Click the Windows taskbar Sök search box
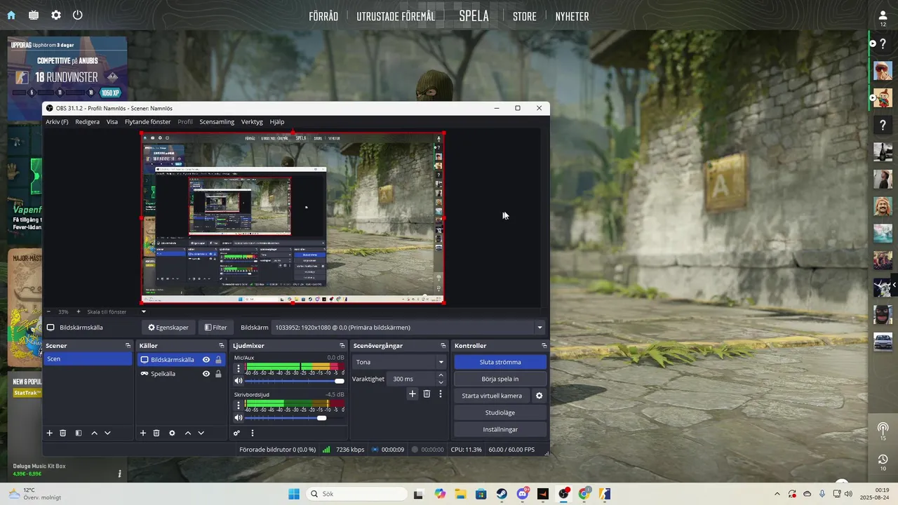898x505 pixels. 356,494
